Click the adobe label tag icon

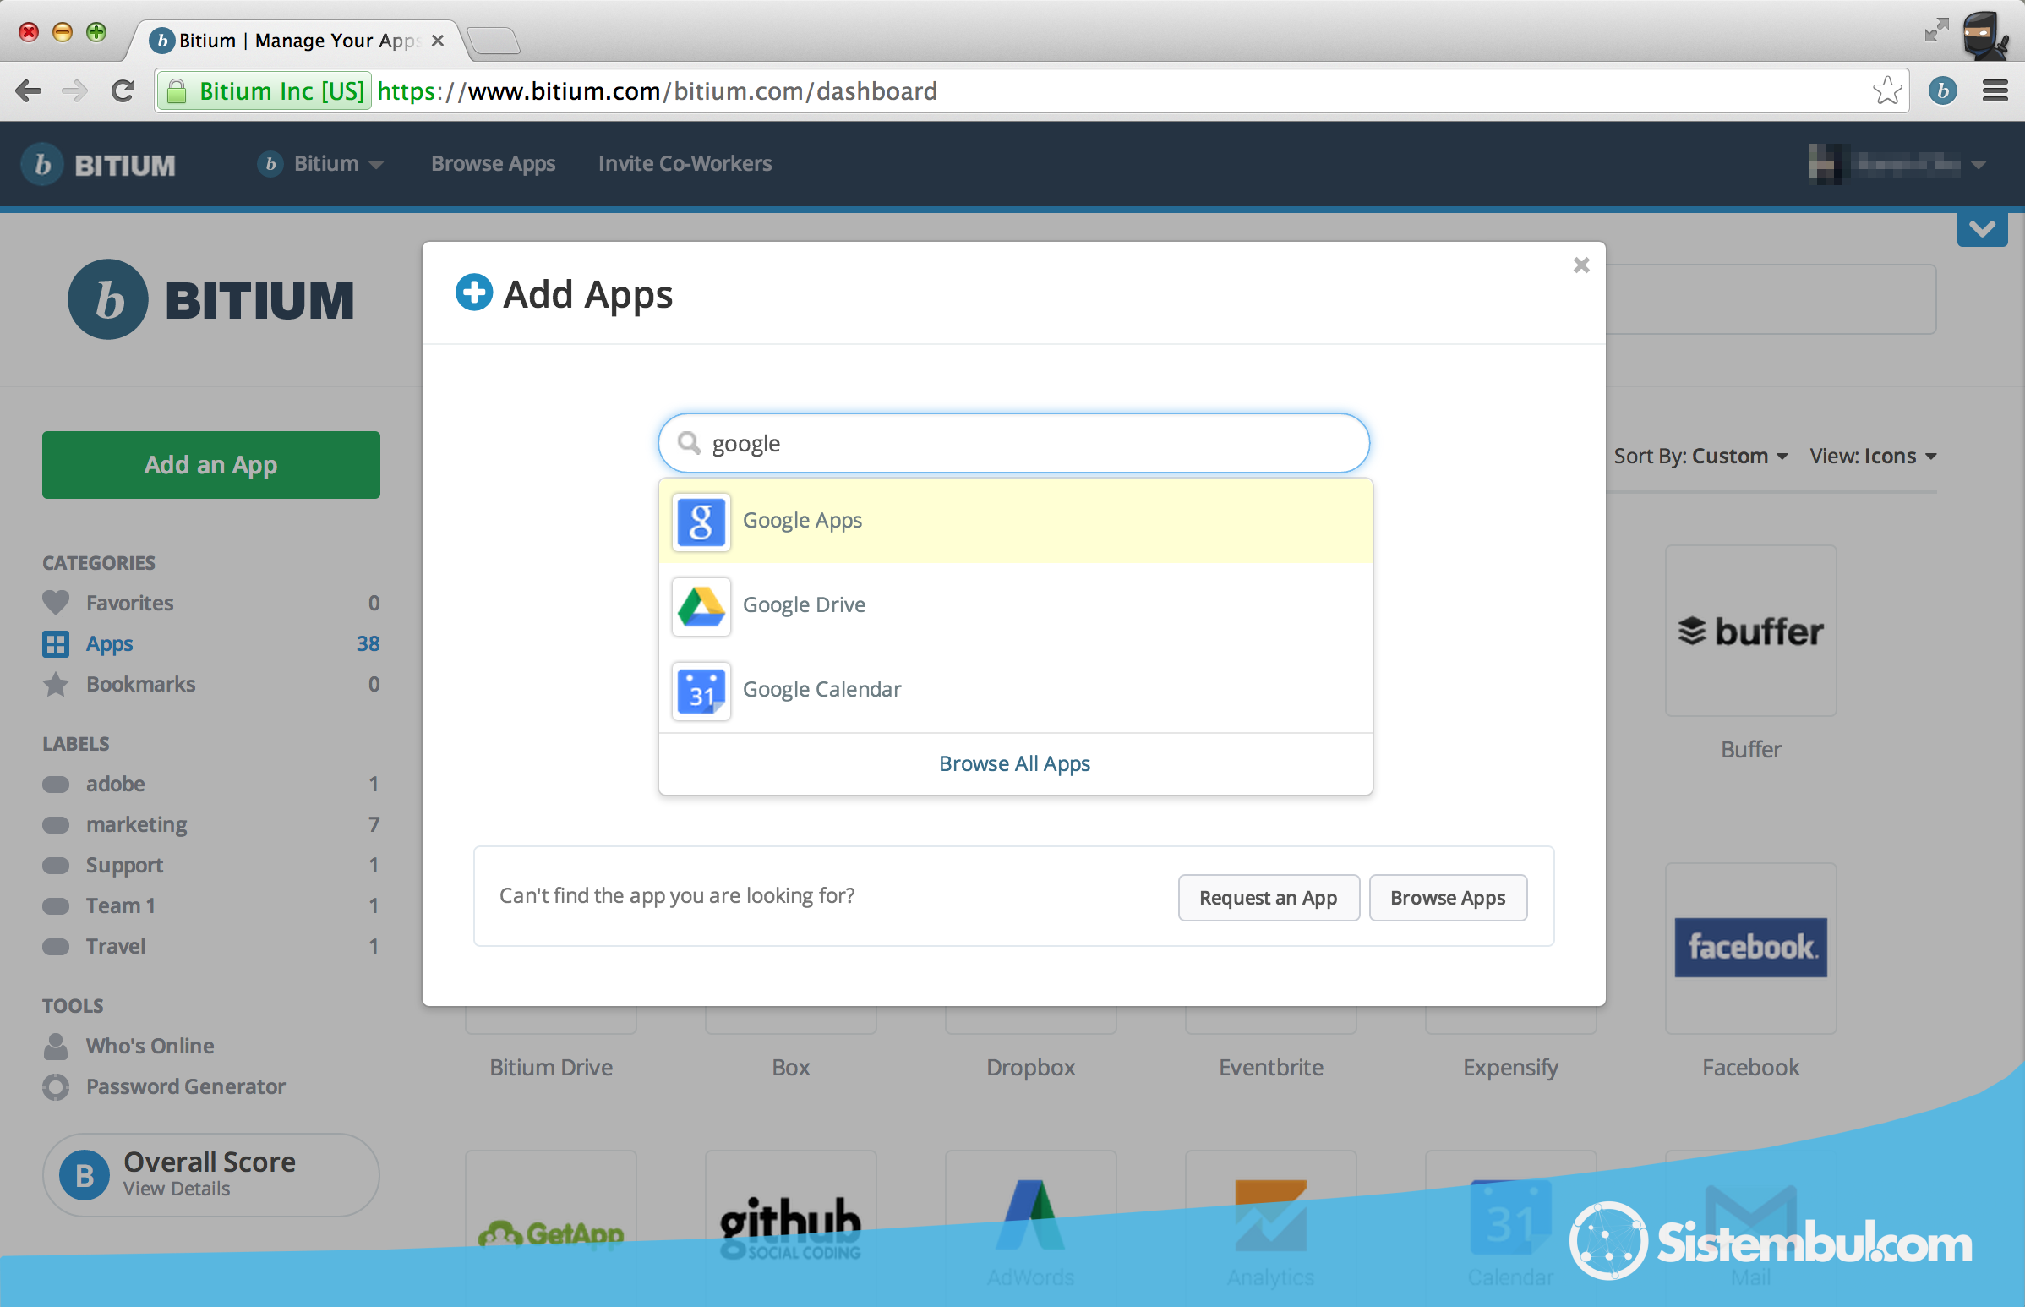click(x=56, y=785)
